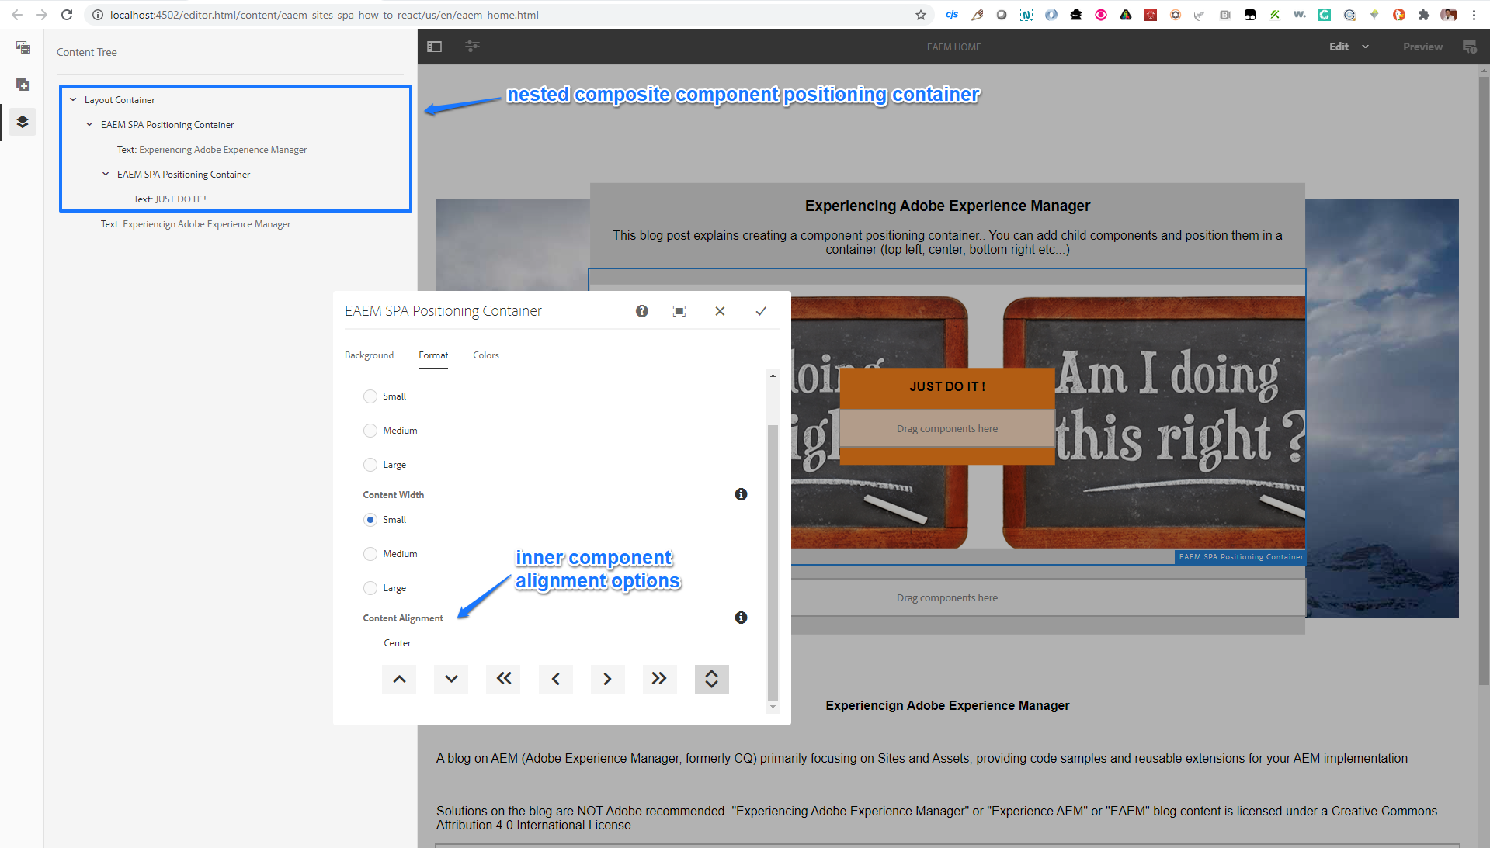Image resolution: width=1490 pixels, height=848 pixels.
Task: Click the inner Drag components here placeholder
Action: click(x=947, y=428)
